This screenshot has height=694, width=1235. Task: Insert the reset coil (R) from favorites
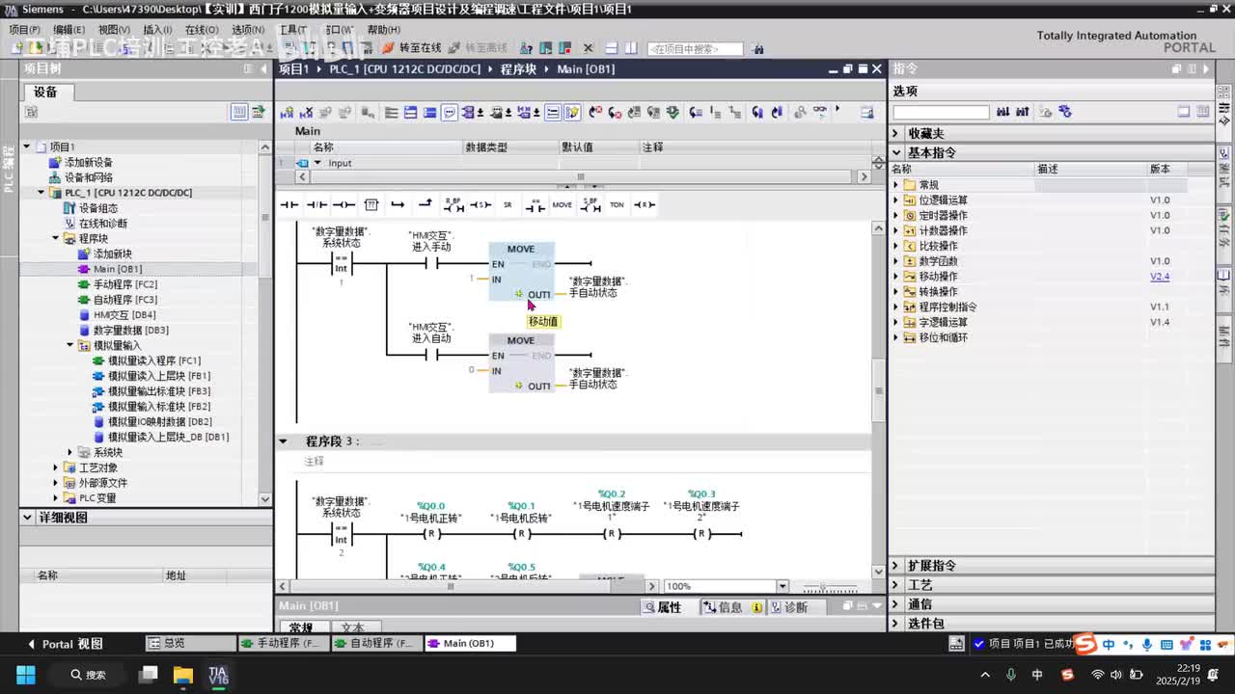(645, 204)
